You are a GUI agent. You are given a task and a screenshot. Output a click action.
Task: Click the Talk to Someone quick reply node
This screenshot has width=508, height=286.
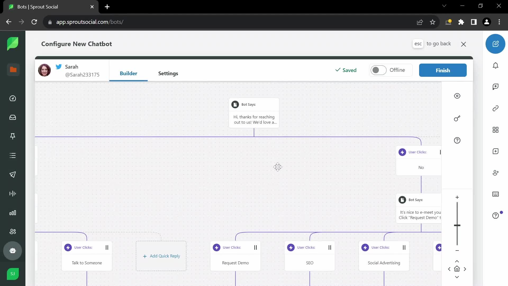tap(87, 255)
